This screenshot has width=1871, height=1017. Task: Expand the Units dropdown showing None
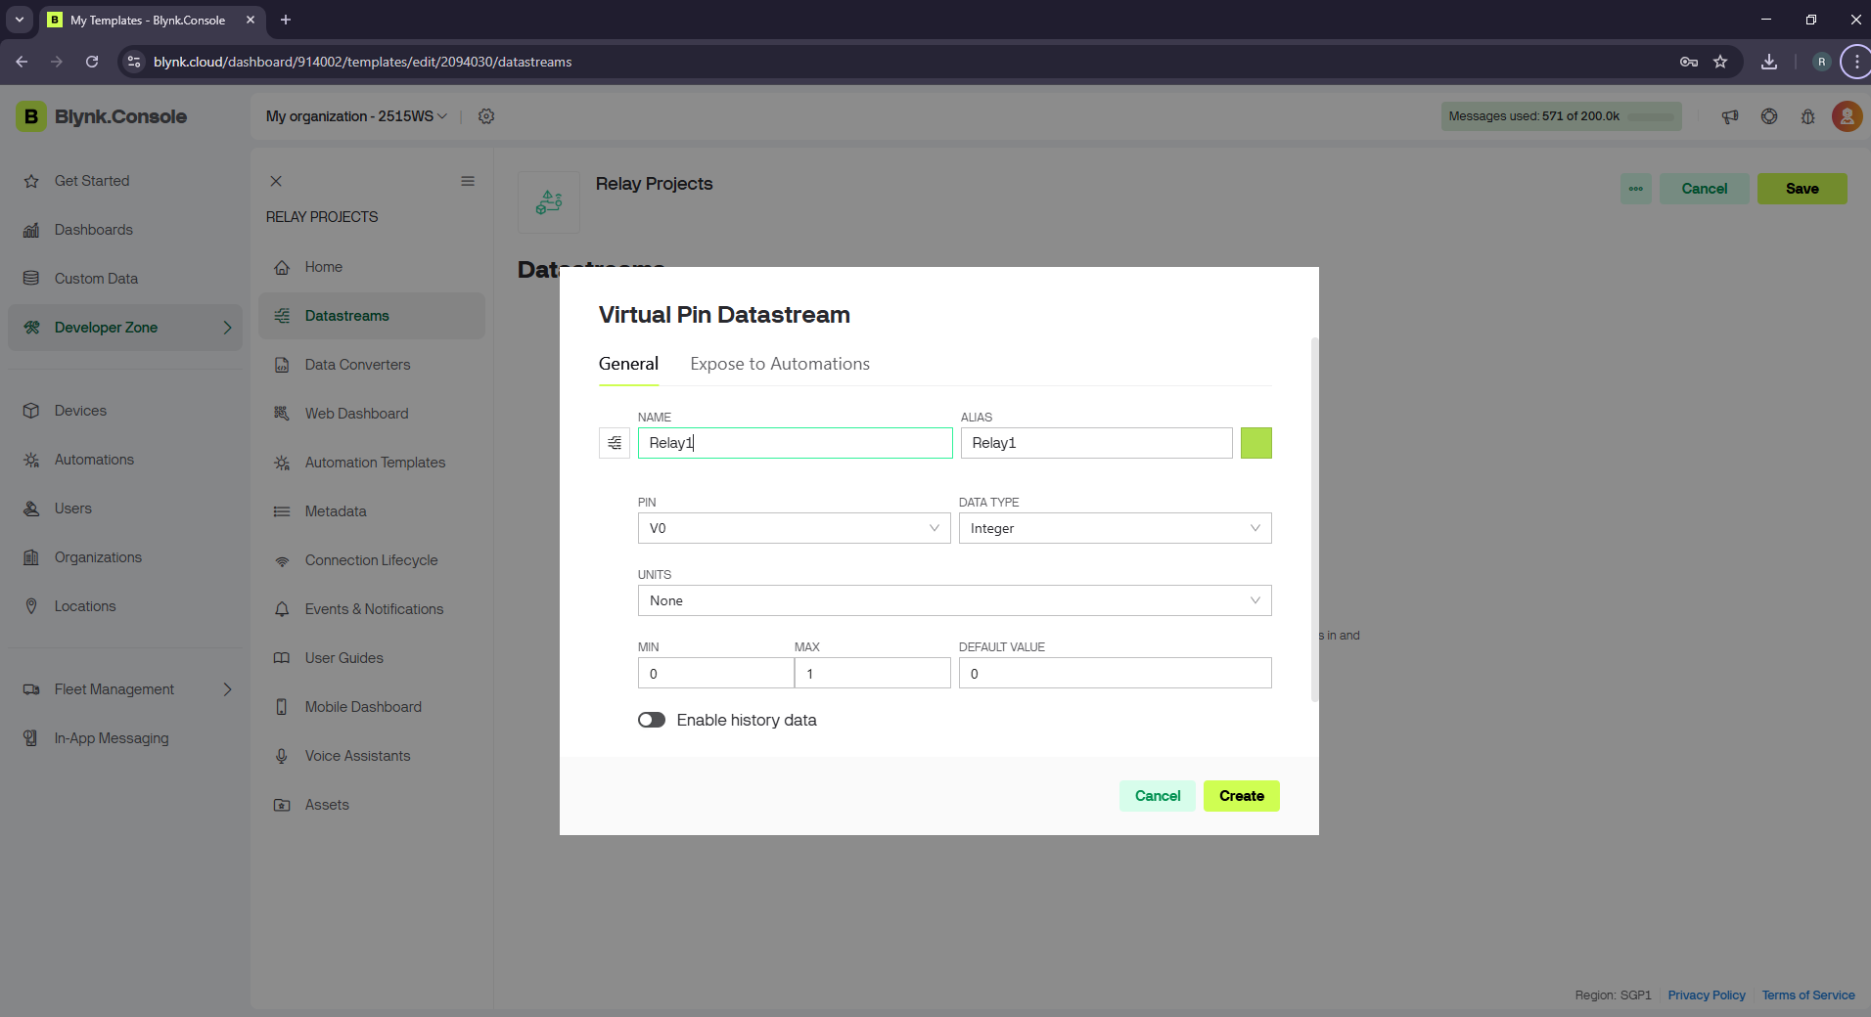pos(954,600)
